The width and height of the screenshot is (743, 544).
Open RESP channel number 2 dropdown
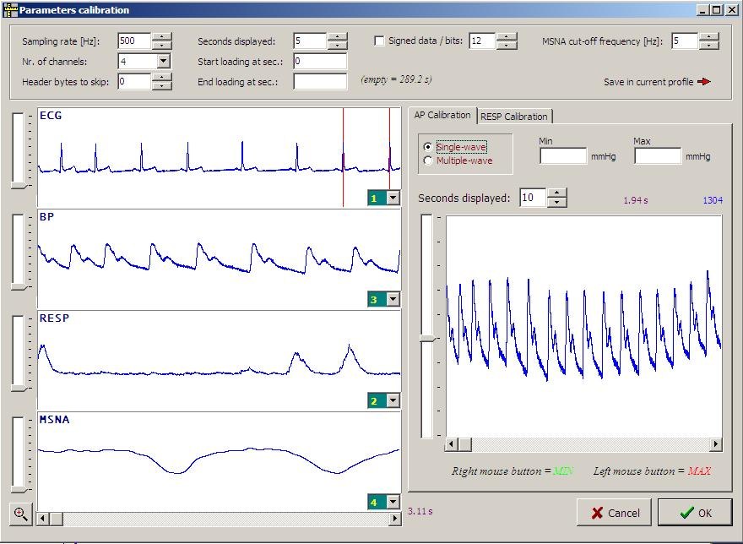click(x=393, y=400)
